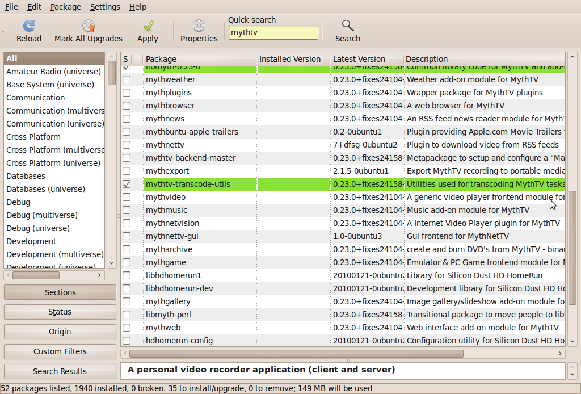The image size is (581, 394).
Task: Select the hdhomerun-config package row
Action: point(343,341)
